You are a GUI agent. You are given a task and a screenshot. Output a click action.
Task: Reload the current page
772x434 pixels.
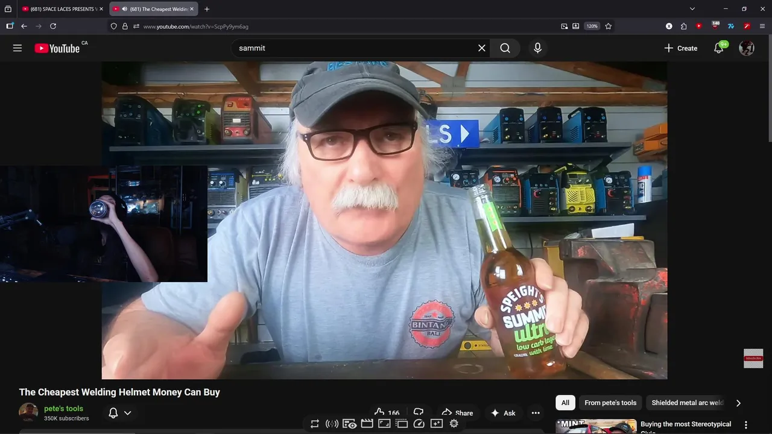(x=53, y=26)
